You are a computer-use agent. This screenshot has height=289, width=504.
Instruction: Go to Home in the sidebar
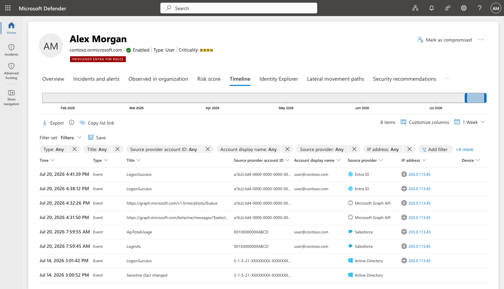pyautogui.click(x=11, y=28)
